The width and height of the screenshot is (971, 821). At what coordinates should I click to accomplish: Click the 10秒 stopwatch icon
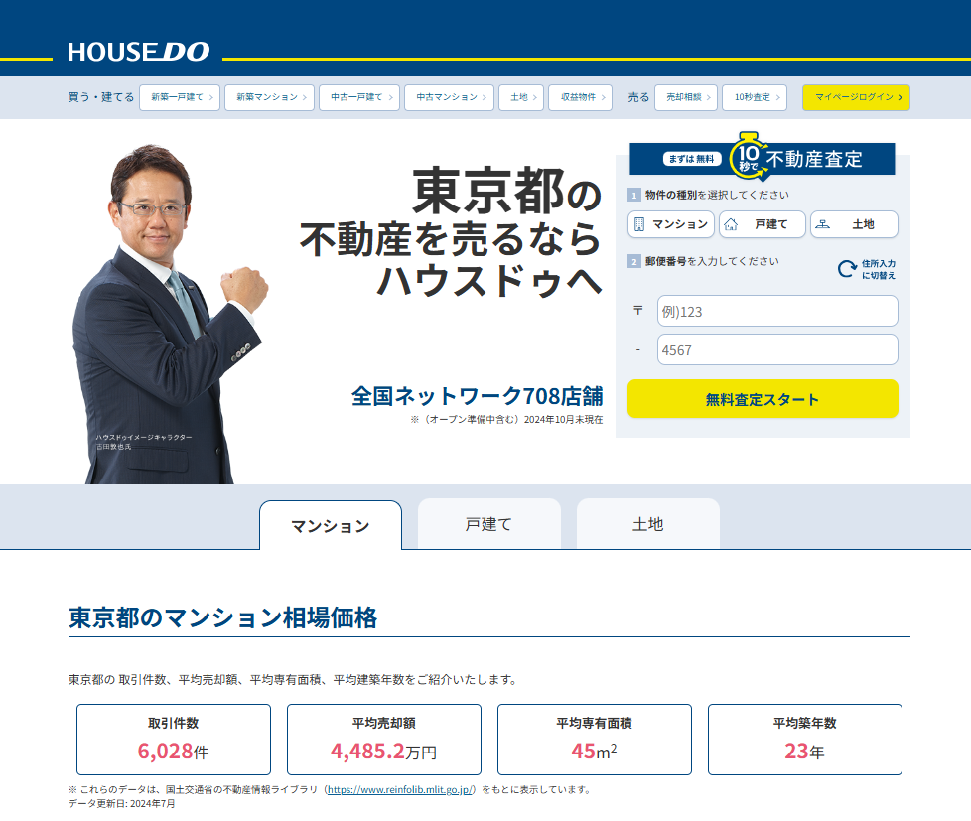[x=747, y=156]
